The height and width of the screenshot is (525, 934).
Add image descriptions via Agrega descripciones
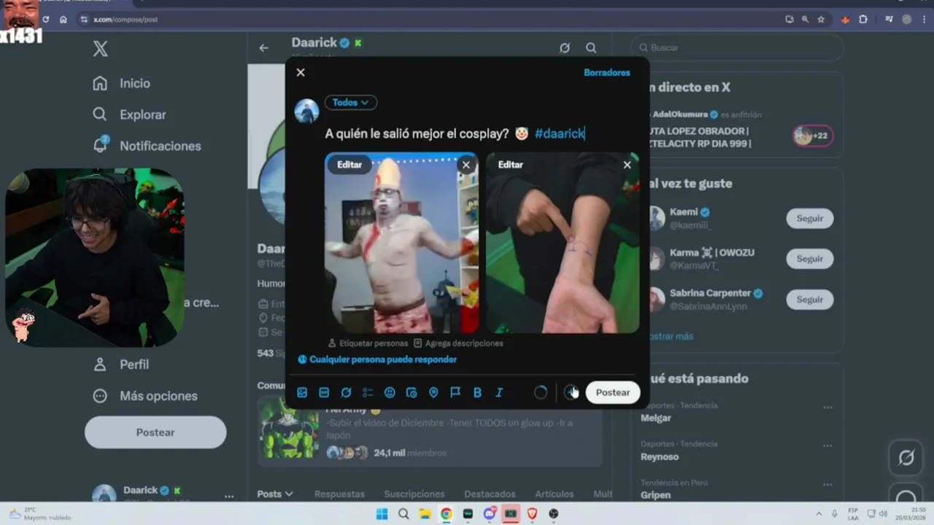click(458, 343)
